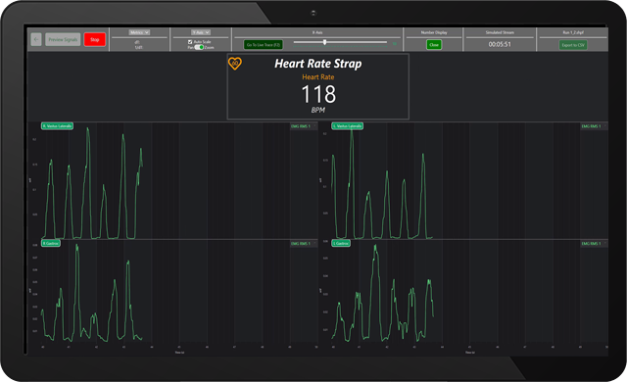This screenshot has height=382, width=627.
Task: Stop the recording with red Stop button
Action: click(x=95, y=39)
